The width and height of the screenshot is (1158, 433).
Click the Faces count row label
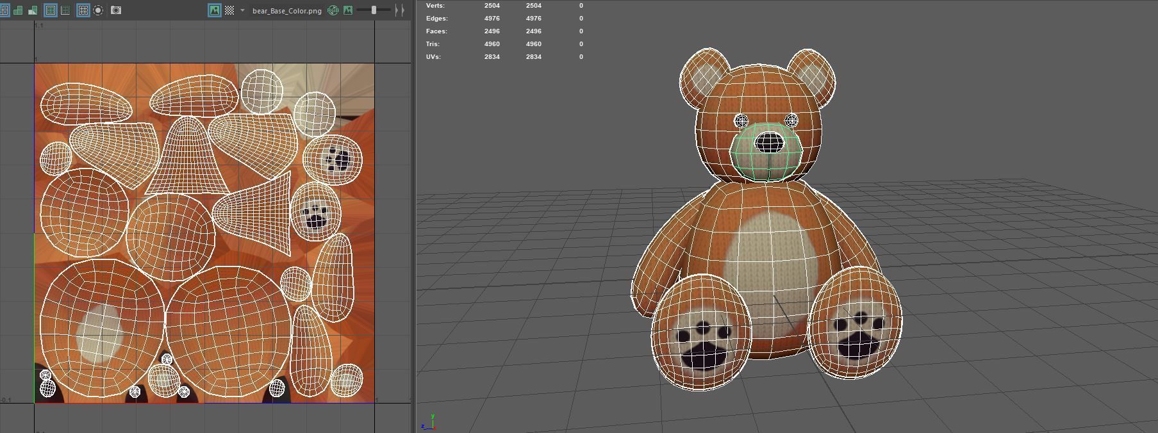pos(436,31)
